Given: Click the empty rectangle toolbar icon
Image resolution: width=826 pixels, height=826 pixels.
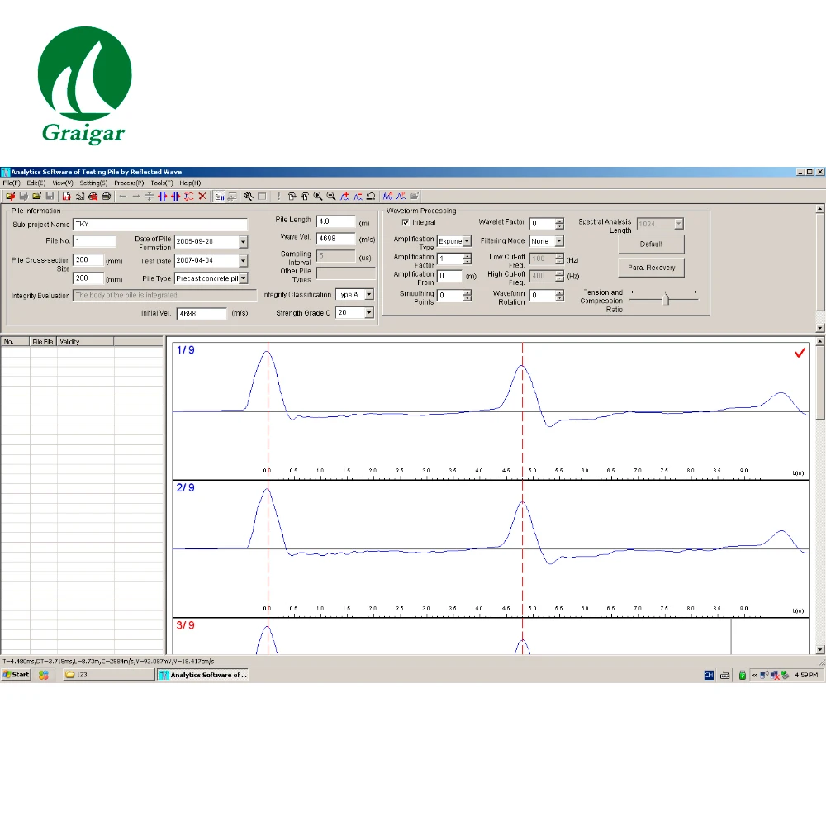Looking at the screenshot, I should click(262, 197).
